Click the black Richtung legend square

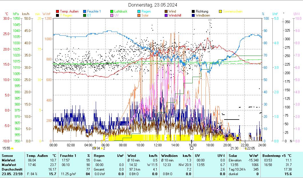coord(193,12)
